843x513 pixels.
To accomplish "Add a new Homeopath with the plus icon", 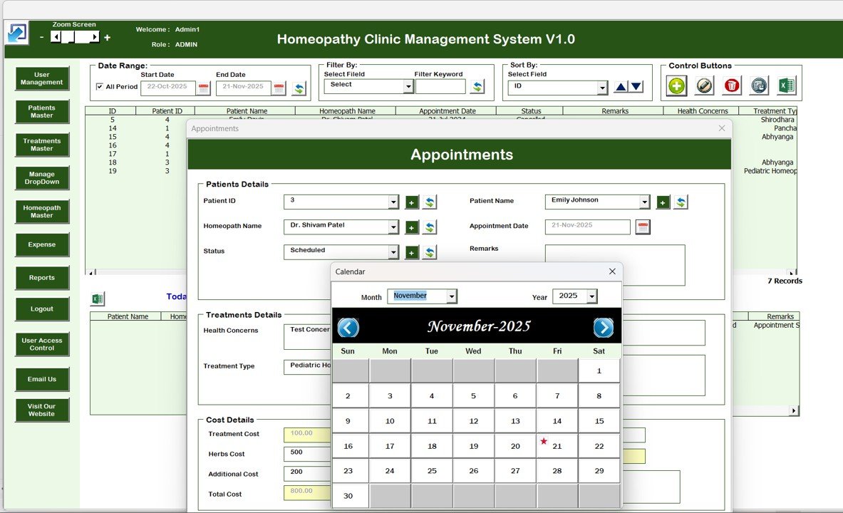I will pyautogui.click(x=411, y=227).
